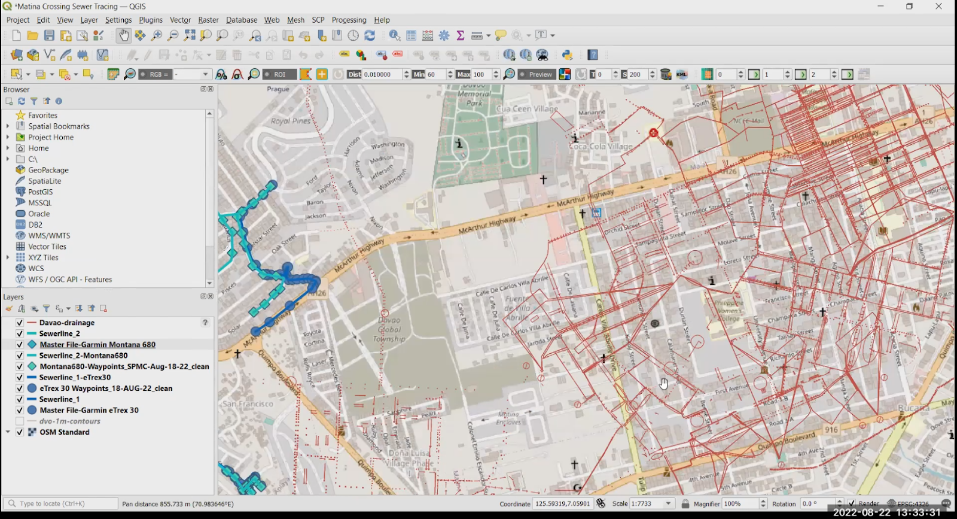This screenshot has width=957, height=519.
Task: Show statistical summary sigma icon
Action: [461, 36]
